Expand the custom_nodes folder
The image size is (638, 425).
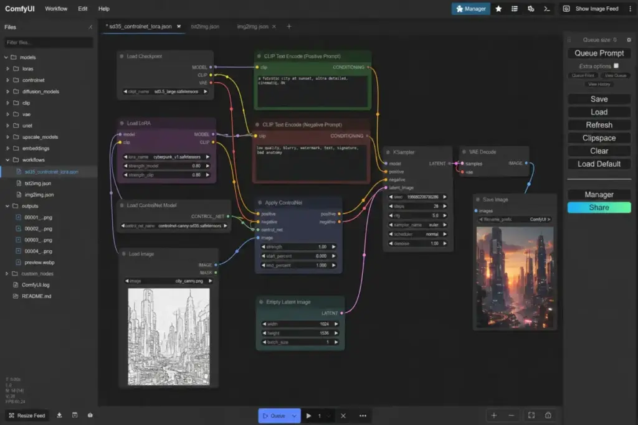coord(7,273)
